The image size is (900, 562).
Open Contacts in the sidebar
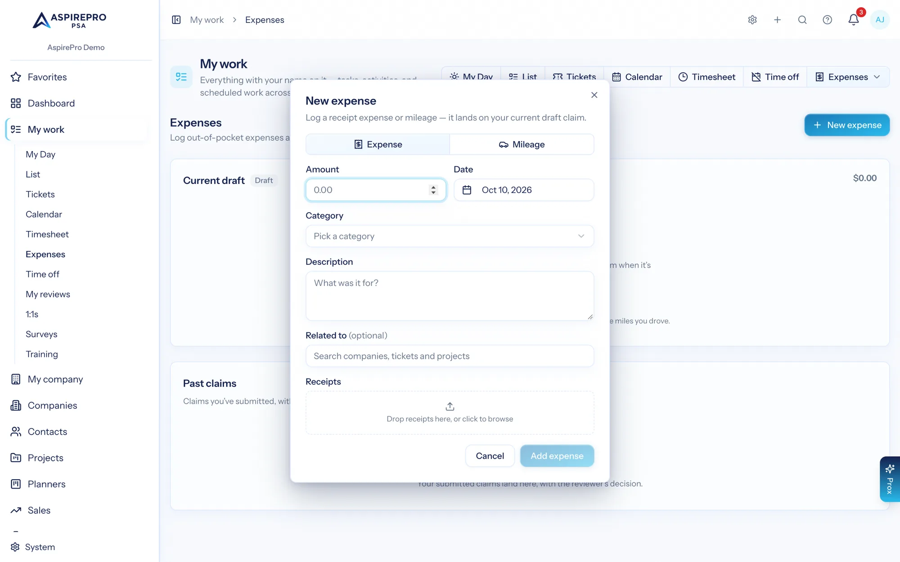coord(76,432)
